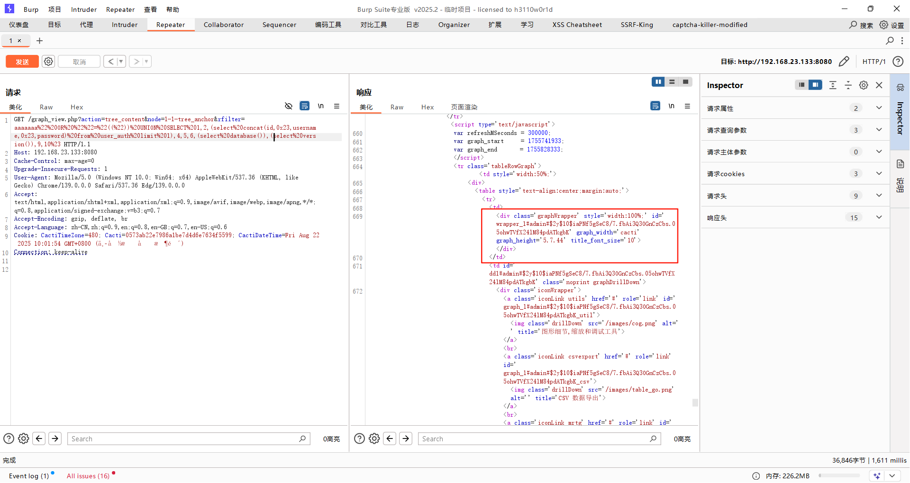Image resolution: width=910 pixels, height=483 pixels.
Task: Focus the request Search field
Action: pos(189,438)
